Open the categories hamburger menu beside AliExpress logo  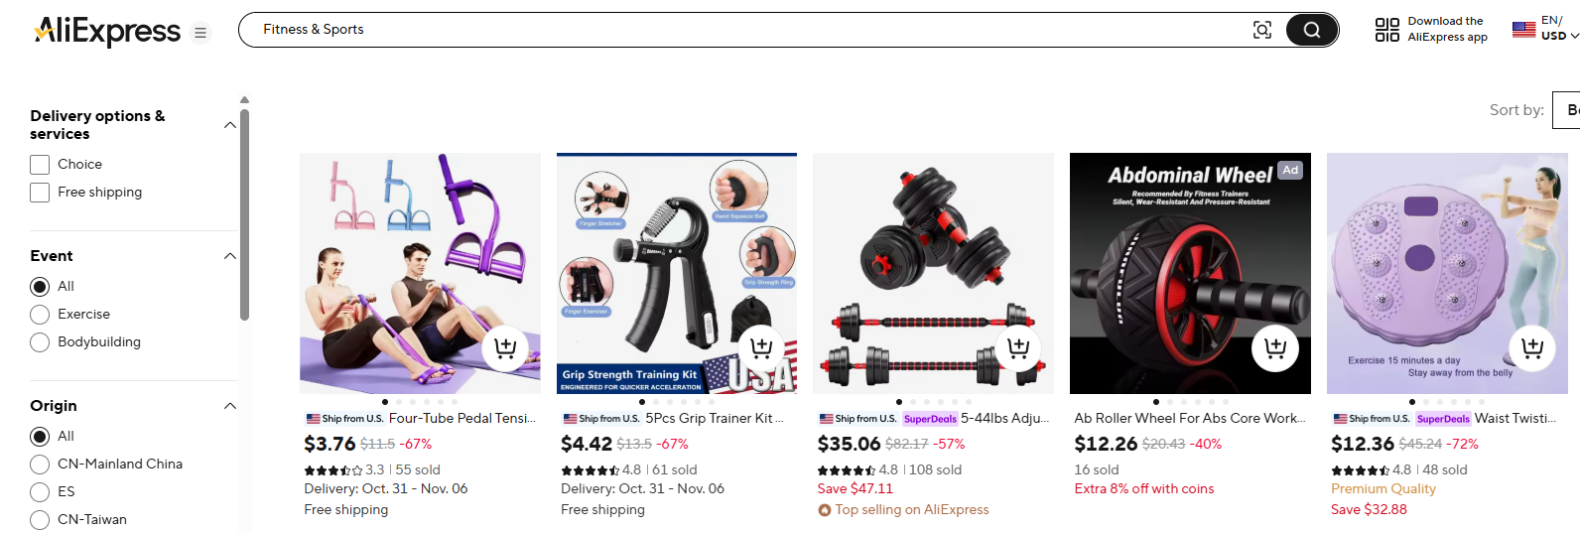point(200,33)
